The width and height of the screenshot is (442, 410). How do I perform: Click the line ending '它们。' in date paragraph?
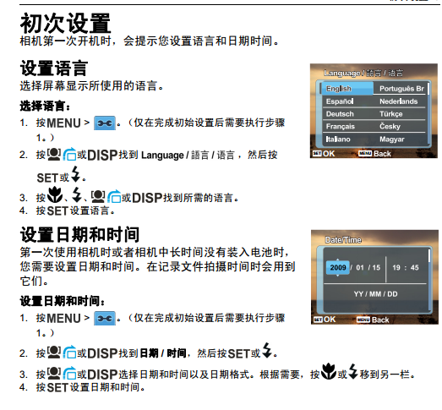pos(34,281)
